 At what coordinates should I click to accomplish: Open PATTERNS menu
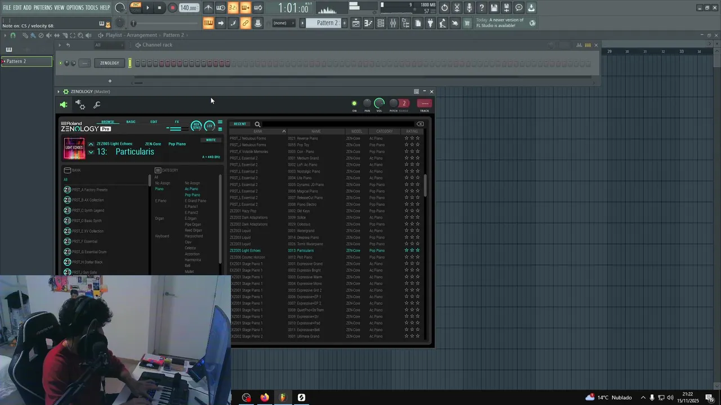[x=43, y=7]
